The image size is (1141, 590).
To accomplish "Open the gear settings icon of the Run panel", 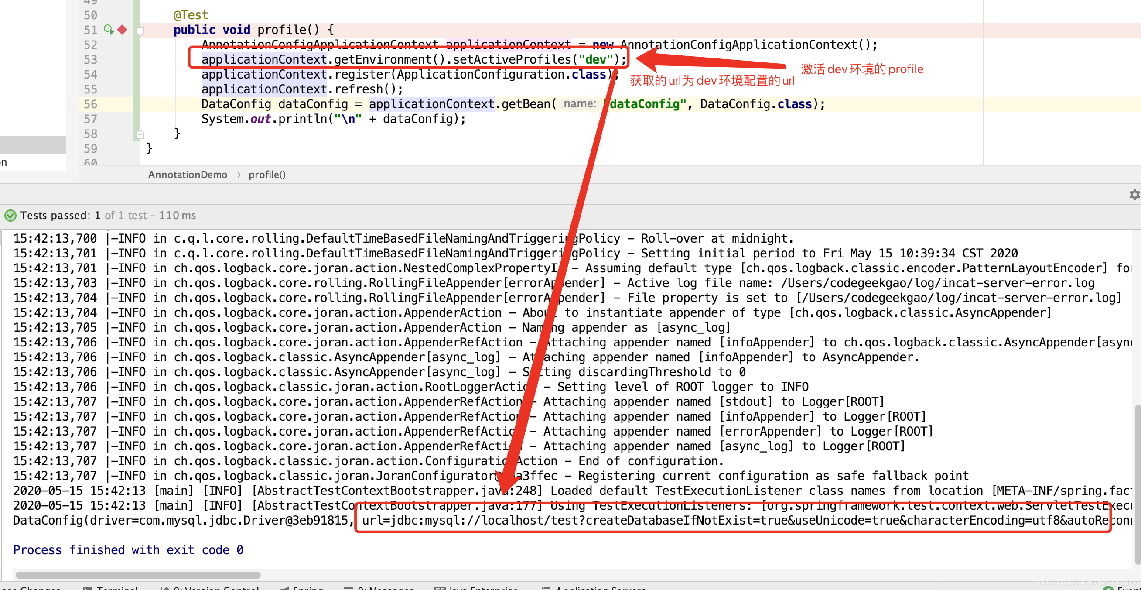I will point(1134,195).
